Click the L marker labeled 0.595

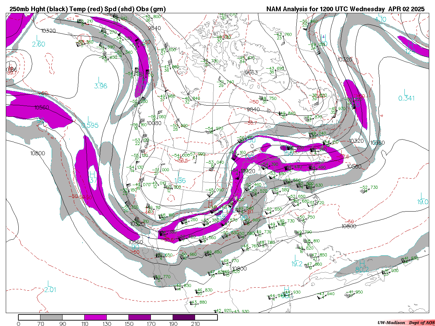[90, 122]
